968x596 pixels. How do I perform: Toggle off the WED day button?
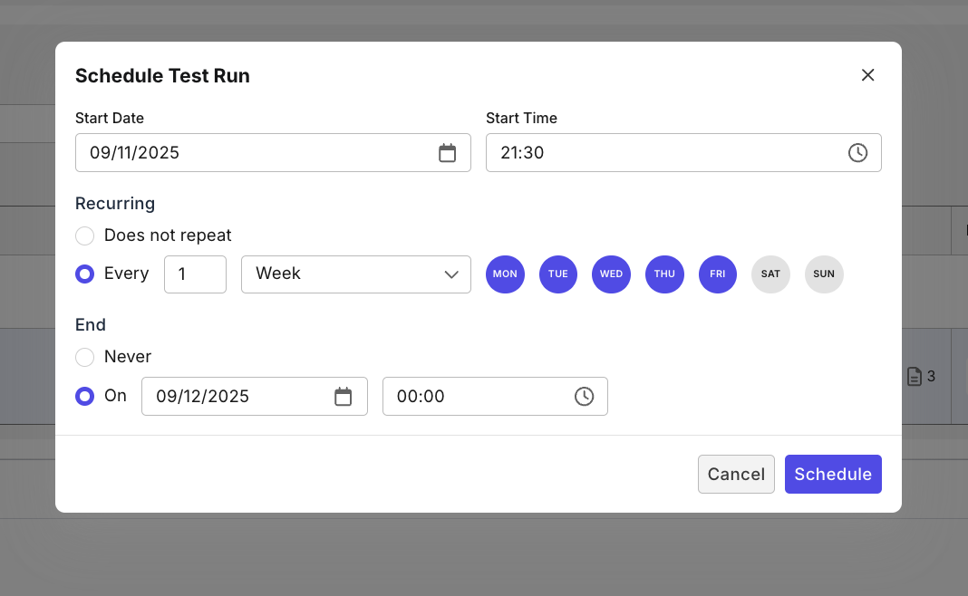coord(611,274)
